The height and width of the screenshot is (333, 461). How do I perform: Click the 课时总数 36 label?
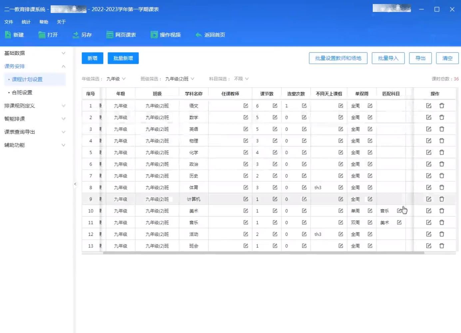click(445, 79)
